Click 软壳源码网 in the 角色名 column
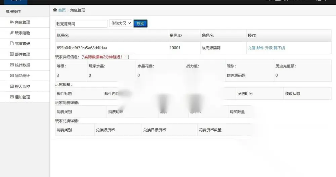Screen dimensions: 336x177 point(211,48)
